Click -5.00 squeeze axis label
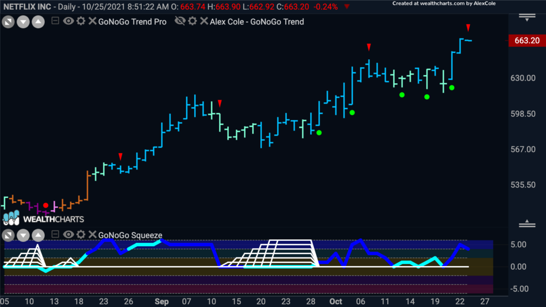Image resolution: width=546 pixels, height=307 pixels. click(518, 289)
